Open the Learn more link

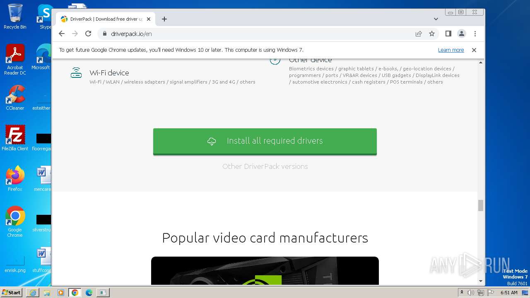pos(451,50)
